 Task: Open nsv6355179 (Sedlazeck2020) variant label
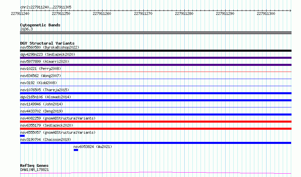click(47, 125)
